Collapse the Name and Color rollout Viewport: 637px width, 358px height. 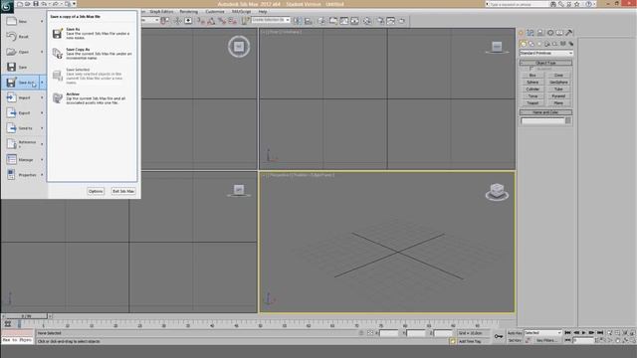pyautogui.click(x=546, y=112)
